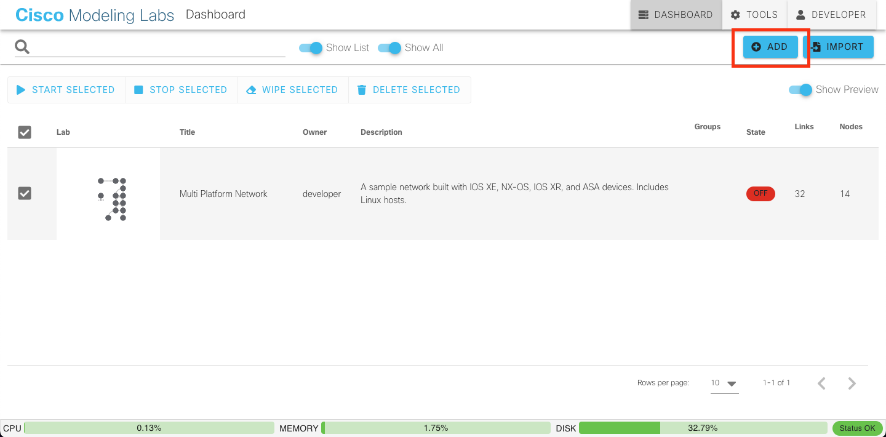886x437 pixels.
Task: Open the Tools menu
Action: click(754, 15)
